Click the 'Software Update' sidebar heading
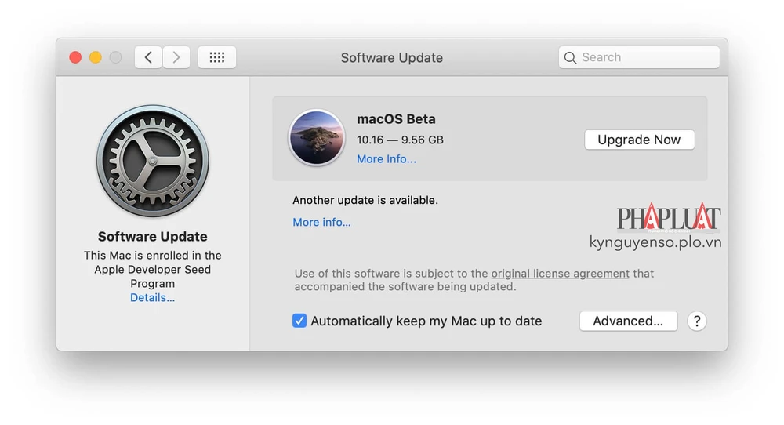Screen dimensions: 784x425 coord(153,237)
